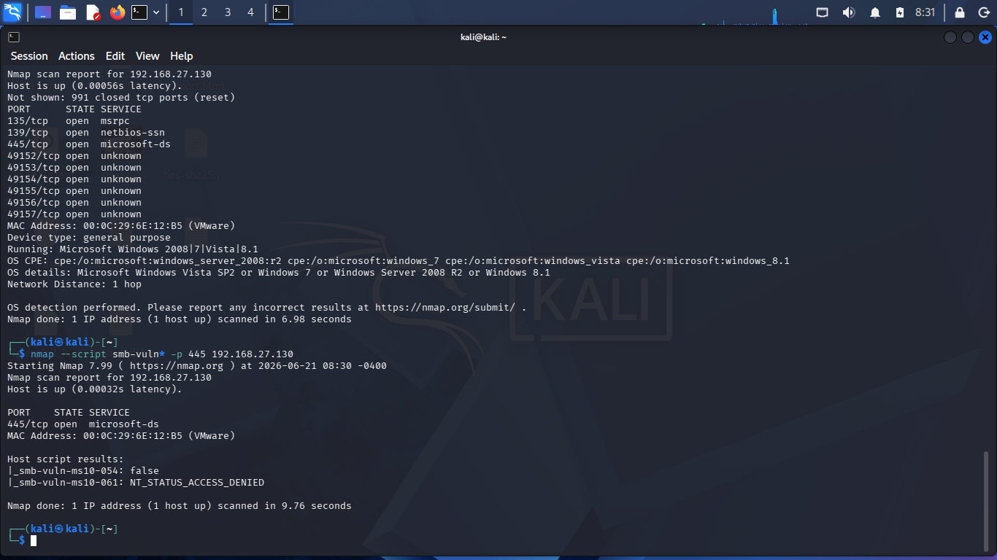
Task: Open the Help menu
Action: pos(182,56)
